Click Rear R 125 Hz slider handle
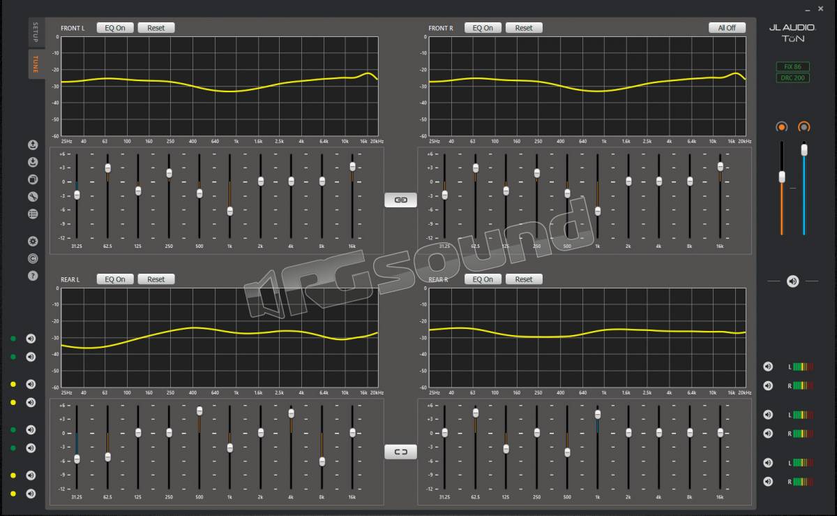 click(x=506, y=449)
